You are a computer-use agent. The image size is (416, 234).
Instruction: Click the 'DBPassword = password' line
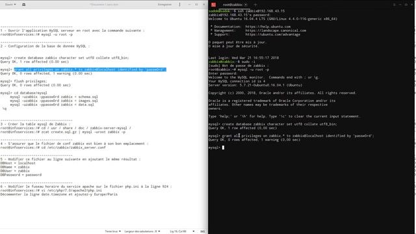point(21,175)
